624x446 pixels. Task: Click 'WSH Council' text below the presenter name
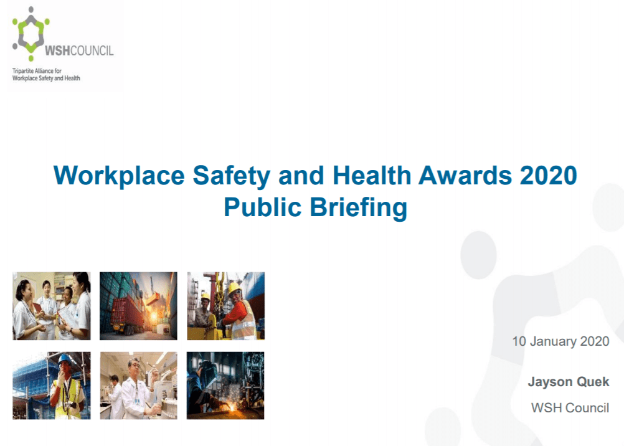570,408
